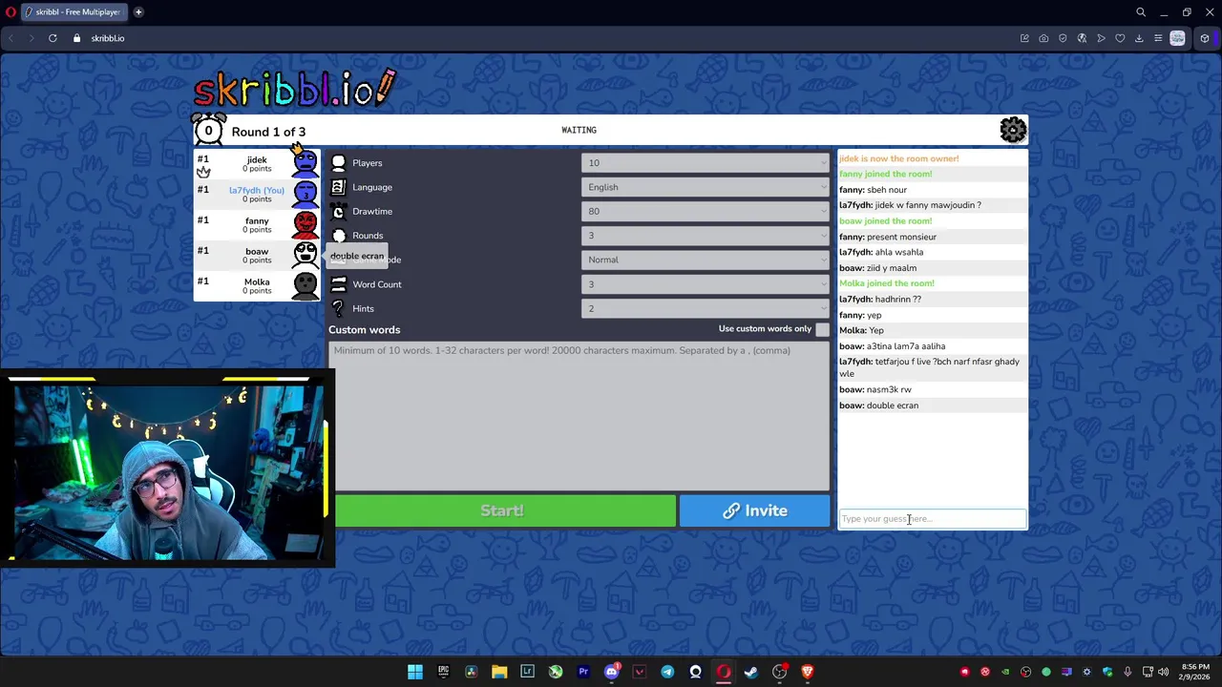Image resolution: width=1222 pixels, height=687 pixels.
Task: Click the 'Round 1 of 3' label
Action: pyautogui.click(x=268, y=132)
